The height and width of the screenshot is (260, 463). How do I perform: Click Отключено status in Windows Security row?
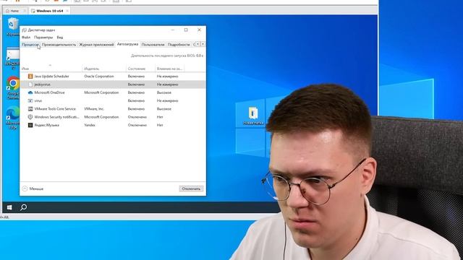137,117
